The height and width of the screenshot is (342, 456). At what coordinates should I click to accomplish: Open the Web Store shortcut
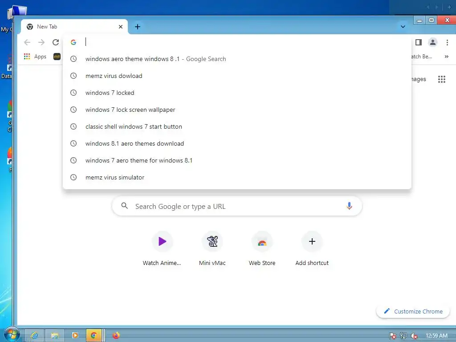262,248
